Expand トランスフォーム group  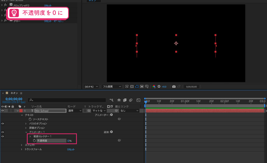[22, 149]
